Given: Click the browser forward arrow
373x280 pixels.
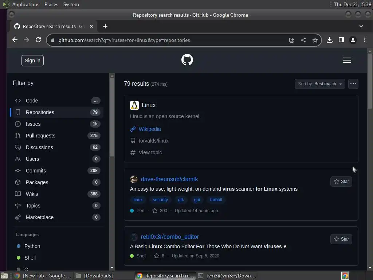Looking at the screenshot, I should click(x=27, y=40).
